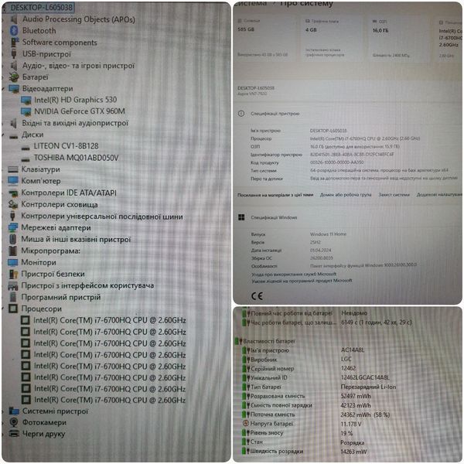464x464 pixels.
Task: Select the NVIDIA GeForce GTX 960M entry
Action: point(80,111)
